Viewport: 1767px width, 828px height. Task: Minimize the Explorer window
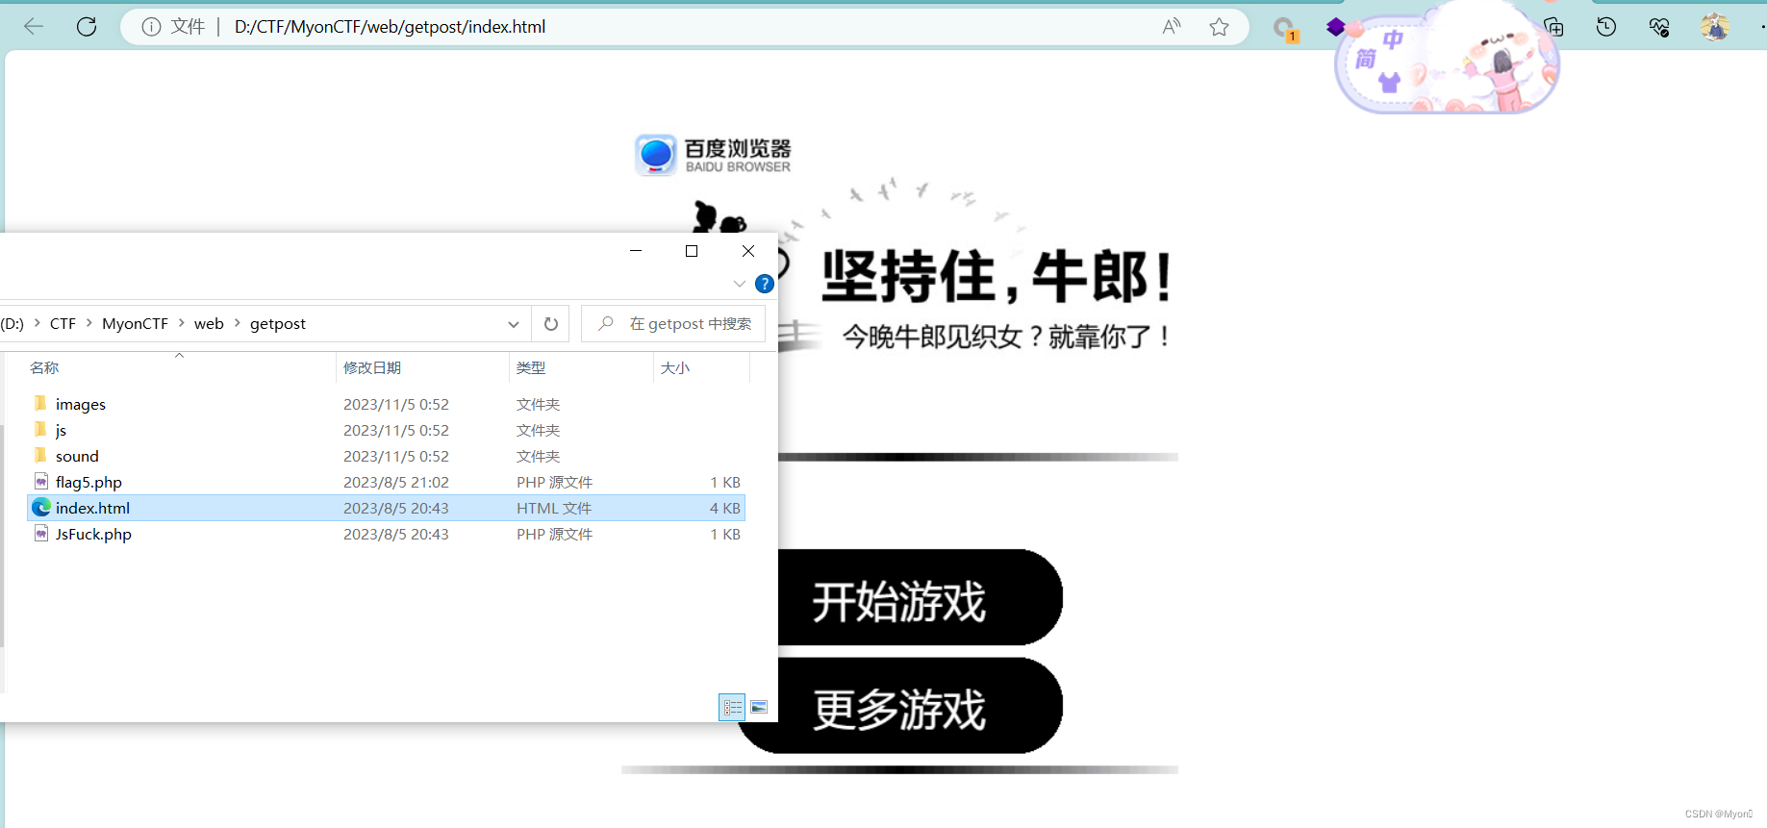[x=636, y=251]
